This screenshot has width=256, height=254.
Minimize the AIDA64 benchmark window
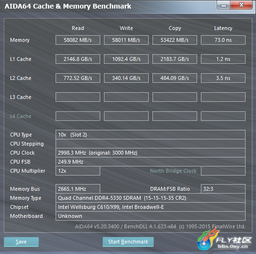224,5
